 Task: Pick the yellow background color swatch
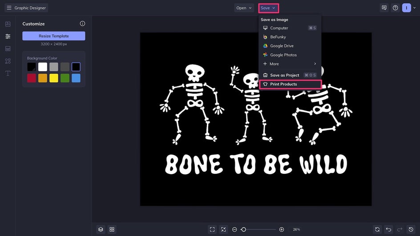(53, 78)
